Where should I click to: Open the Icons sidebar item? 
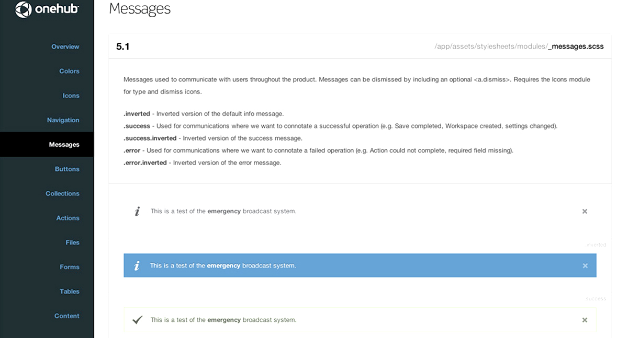coord(71,96)
